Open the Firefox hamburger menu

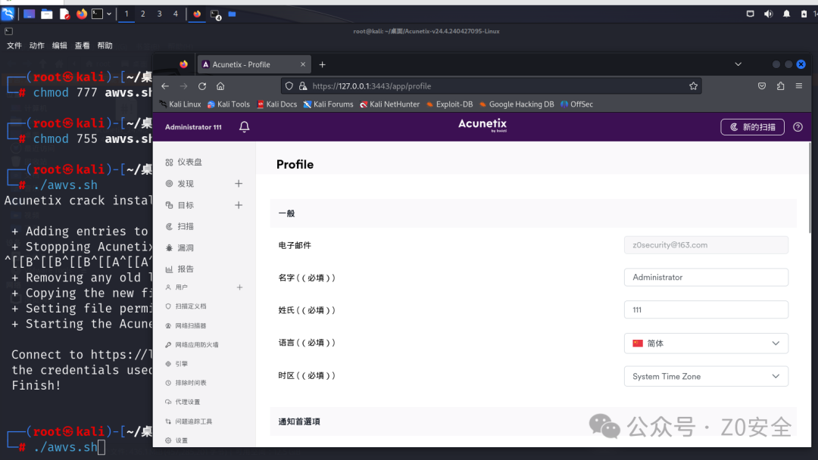pyautogui.click(x=799, y=86)
